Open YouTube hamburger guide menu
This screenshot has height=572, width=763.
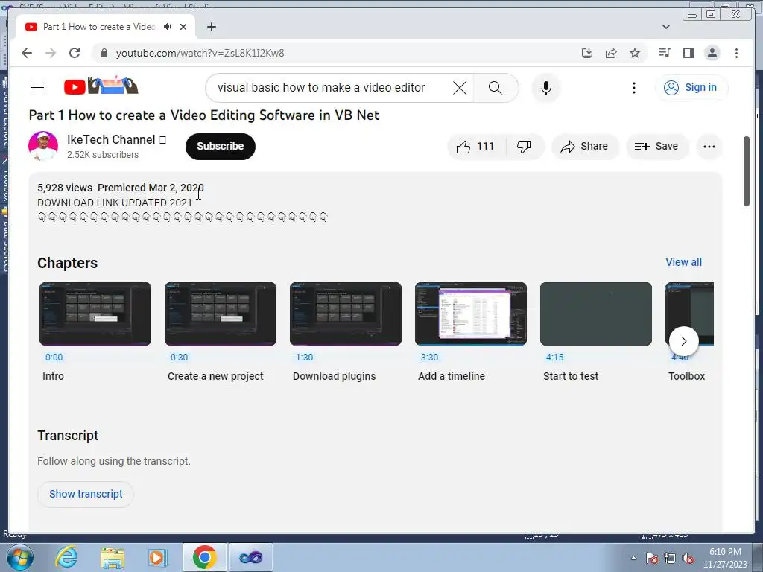[x=37, y=88]
